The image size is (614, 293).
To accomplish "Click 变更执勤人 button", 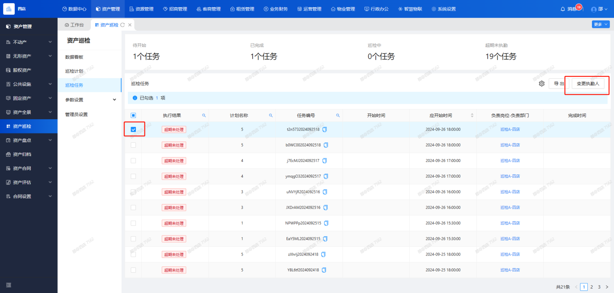I will [x=588, y=84].
